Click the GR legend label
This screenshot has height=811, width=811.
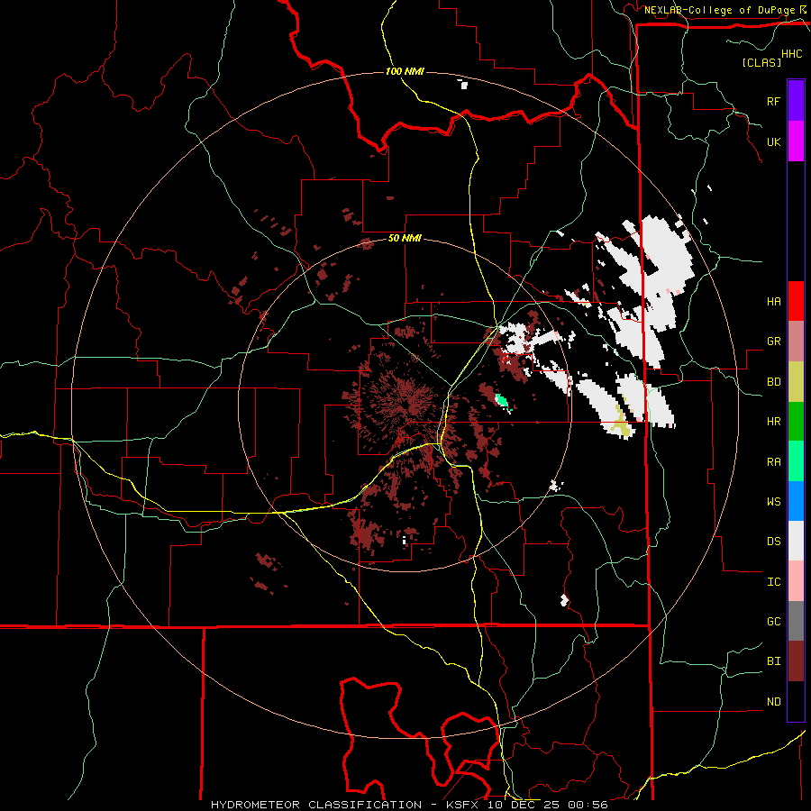coord(773,342)
